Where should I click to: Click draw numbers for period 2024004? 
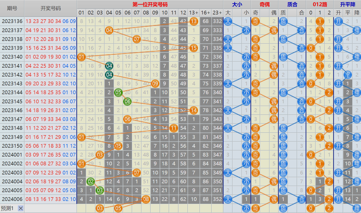[51, 181]
